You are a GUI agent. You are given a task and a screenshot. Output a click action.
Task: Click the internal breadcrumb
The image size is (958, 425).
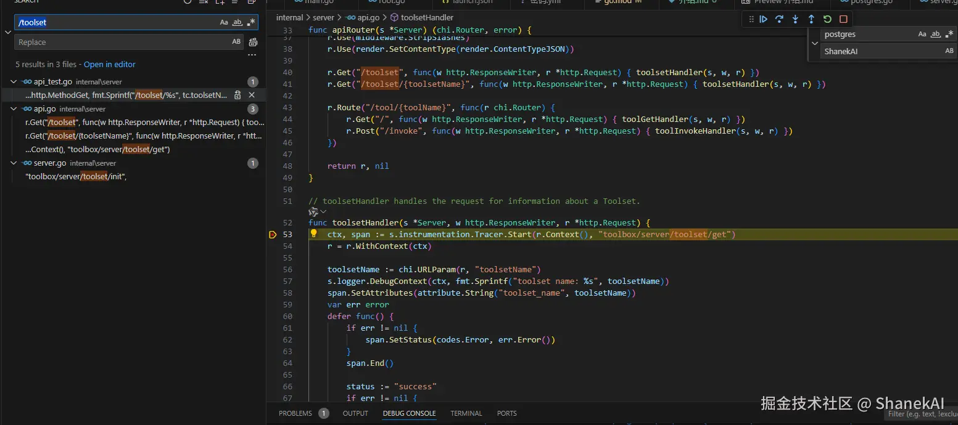[289, 17]
